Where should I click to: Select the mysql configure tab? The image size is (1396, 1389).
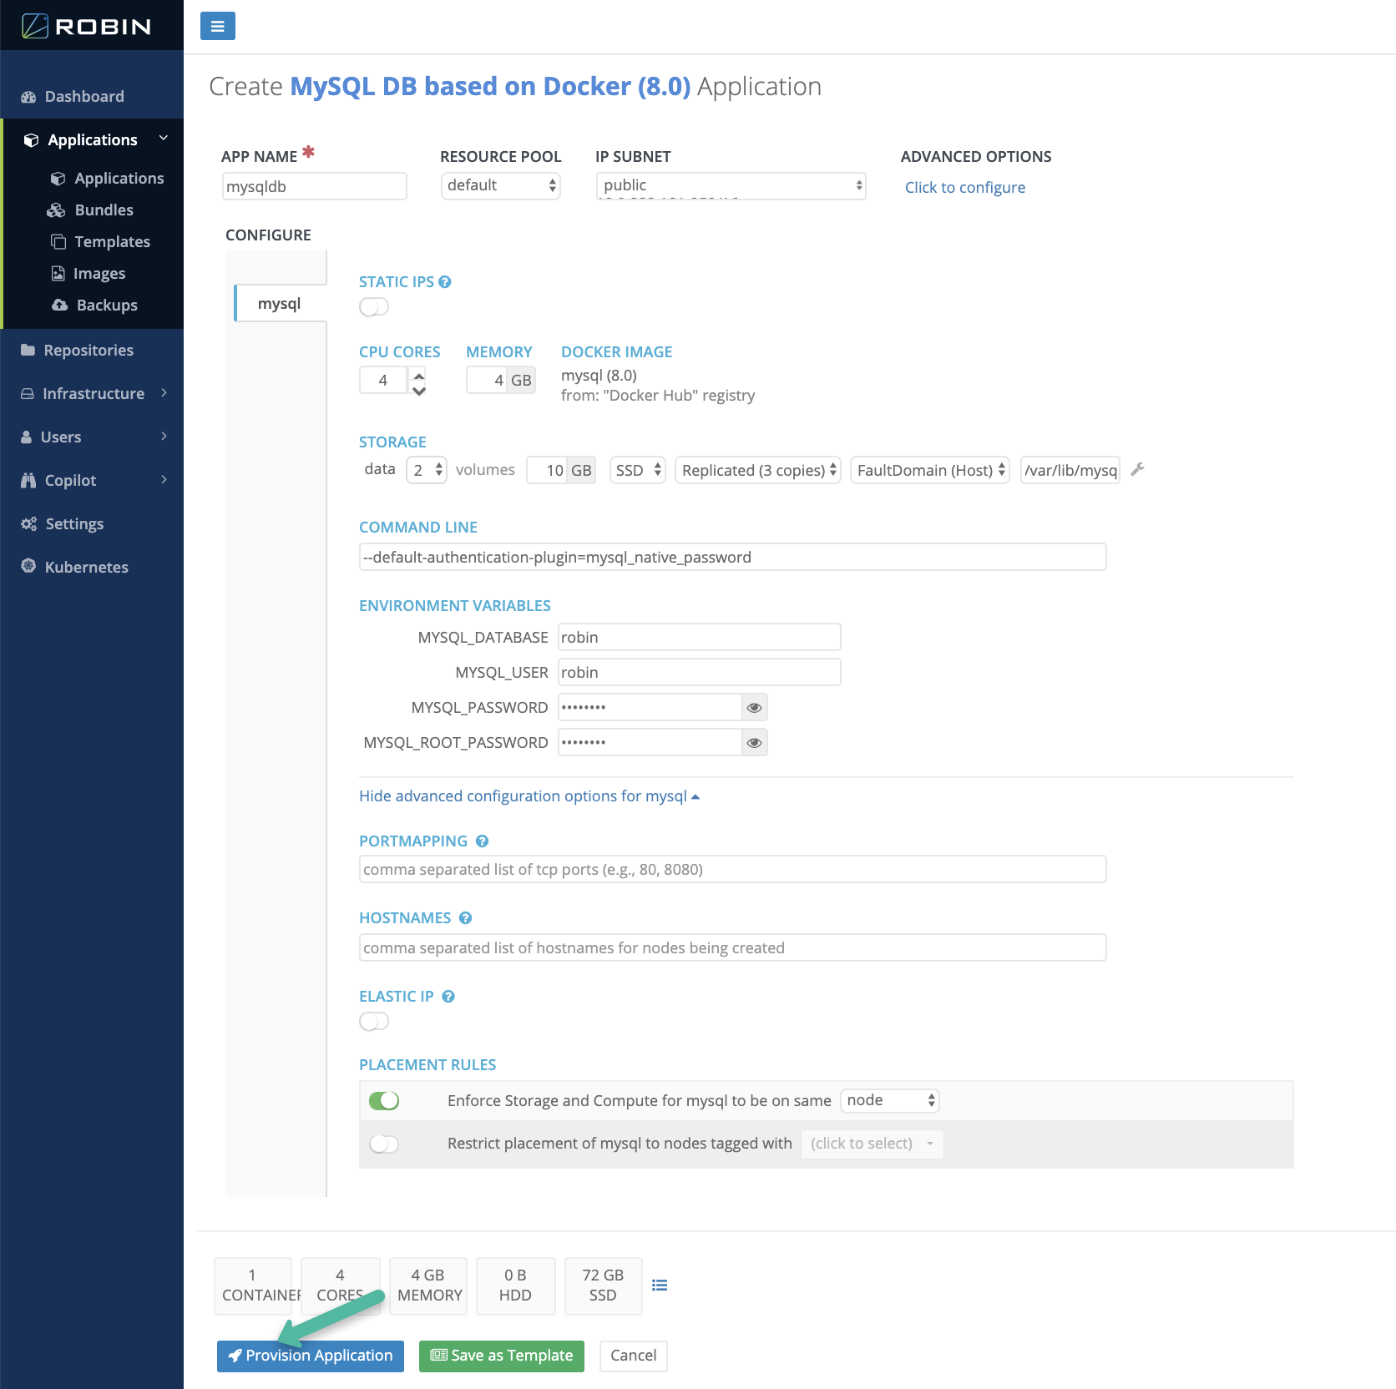click(x=280, y=304)
